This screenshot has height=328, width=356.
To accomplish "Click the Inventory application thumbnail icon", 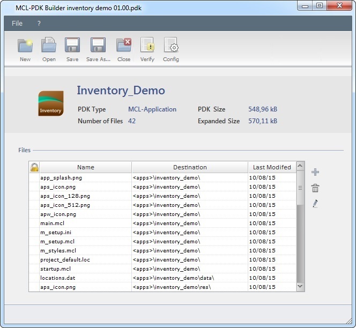I will 51,103.
